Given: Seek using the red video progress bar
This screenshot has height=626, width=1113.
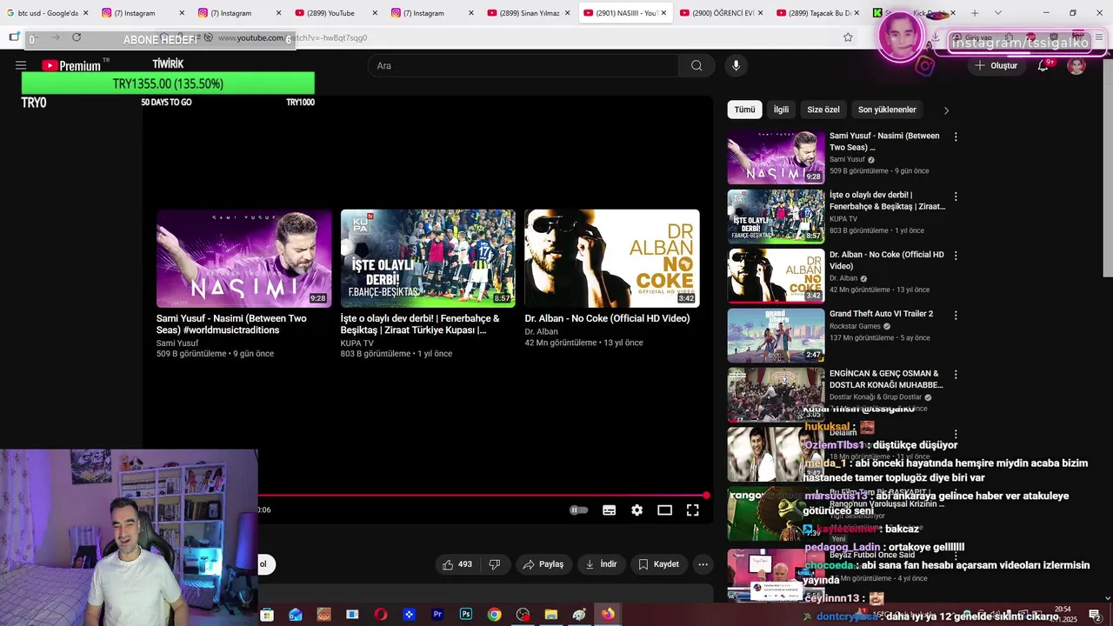Looking at the screenshot, I should tap(483, 496).
